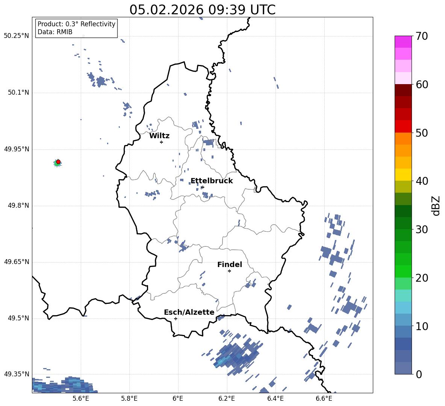445x406 pixels.
Task: Click the 30 tick label on colorbar
Action: (x=422, y=229)
